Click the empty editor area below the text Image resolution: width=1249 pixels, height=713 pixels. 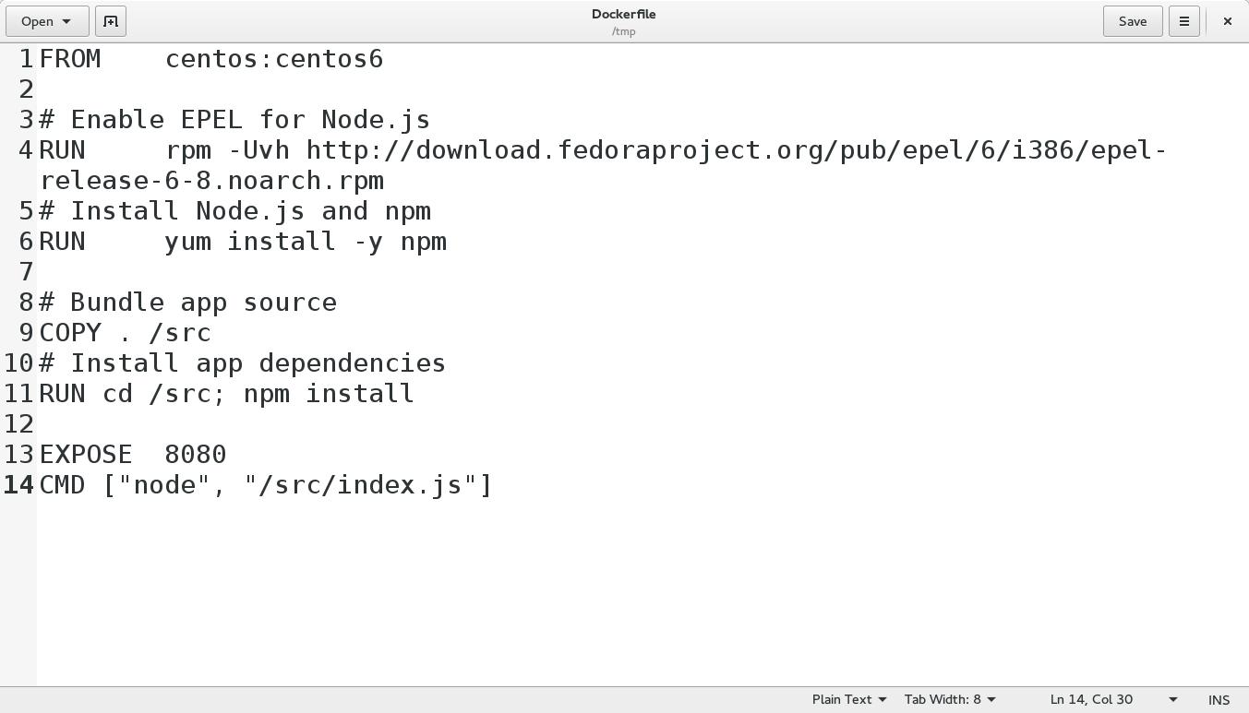pos(643,590)
